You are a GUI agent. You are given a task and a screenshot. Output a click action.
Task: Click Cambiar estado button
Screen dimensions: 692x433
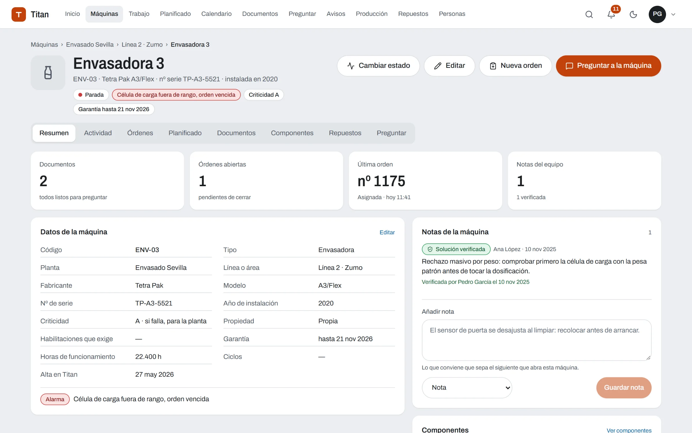(x=378, y=66)
